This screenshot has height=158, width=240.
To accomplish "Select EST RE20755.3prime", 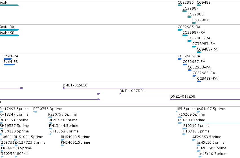I will 47,109.
